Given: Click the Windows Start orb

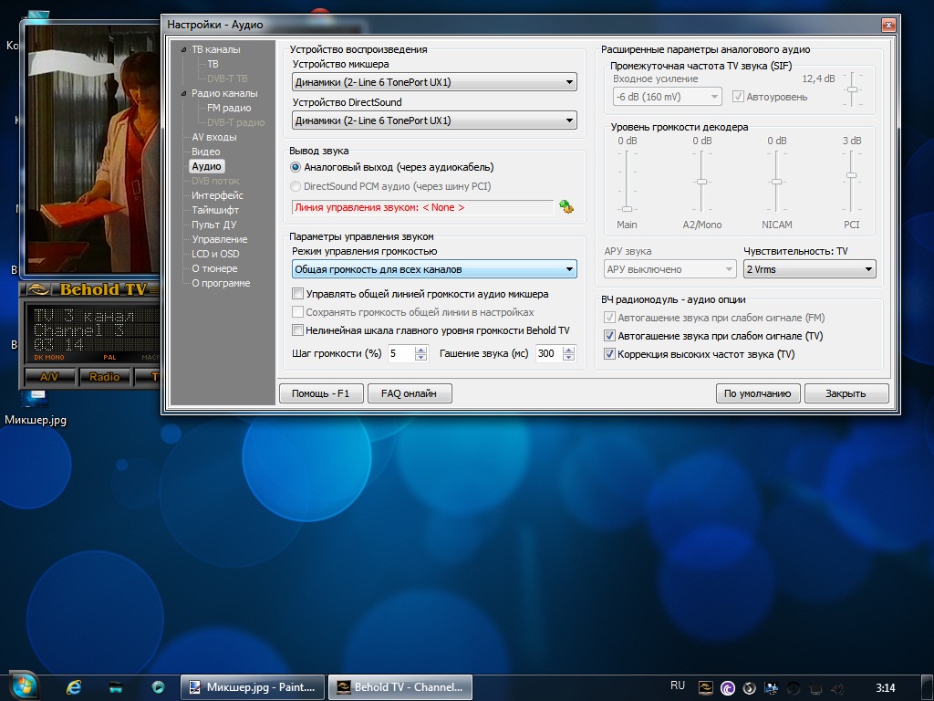Looking at the screenshot, I should pyautogui.click(x=22, y=685).
